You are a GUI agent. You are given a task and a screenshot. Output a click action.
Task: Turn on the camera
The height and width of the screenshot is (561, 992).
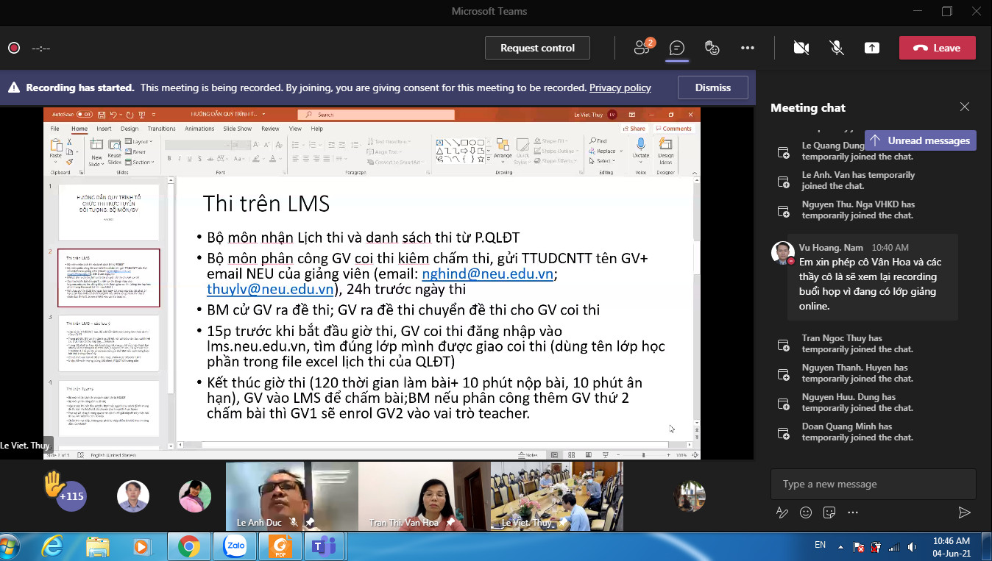pos(801,48)
